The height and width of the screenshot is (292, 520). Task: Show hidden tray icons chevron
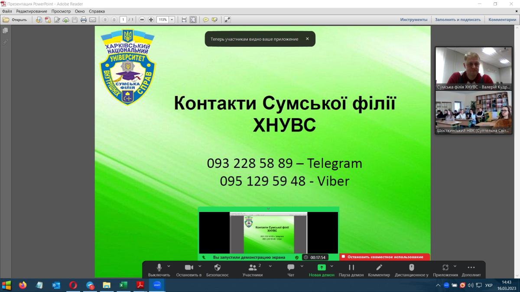[438, 285]
